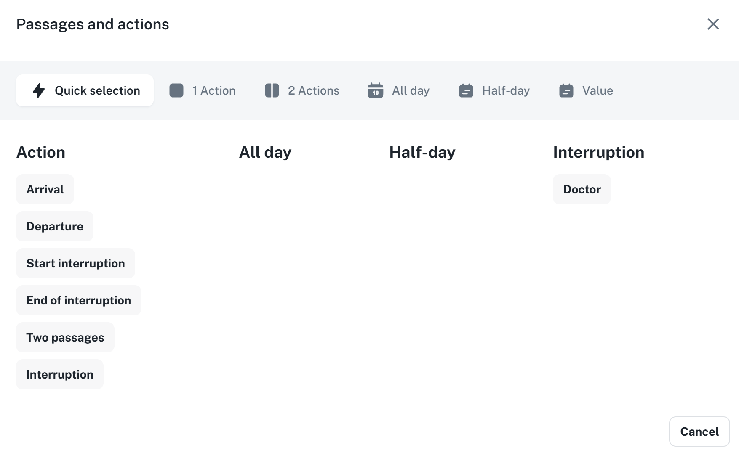This screenshot has width=739, height=458.
Task: Select the Doctor interruption type
Action: click(x=582, y=189)
